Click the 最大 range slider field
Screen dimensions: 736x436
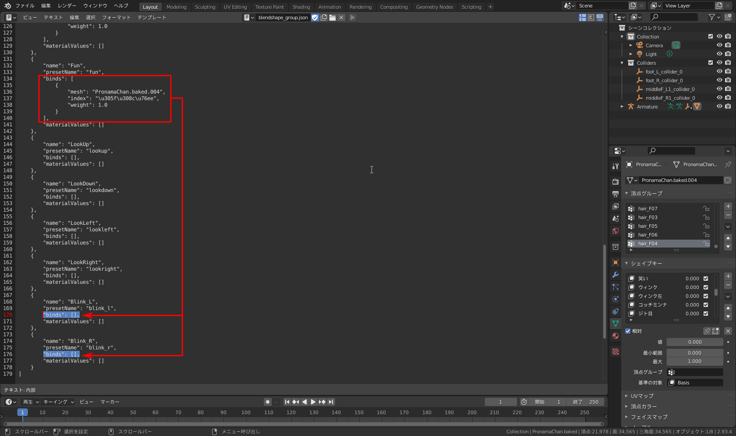point(695,361)
